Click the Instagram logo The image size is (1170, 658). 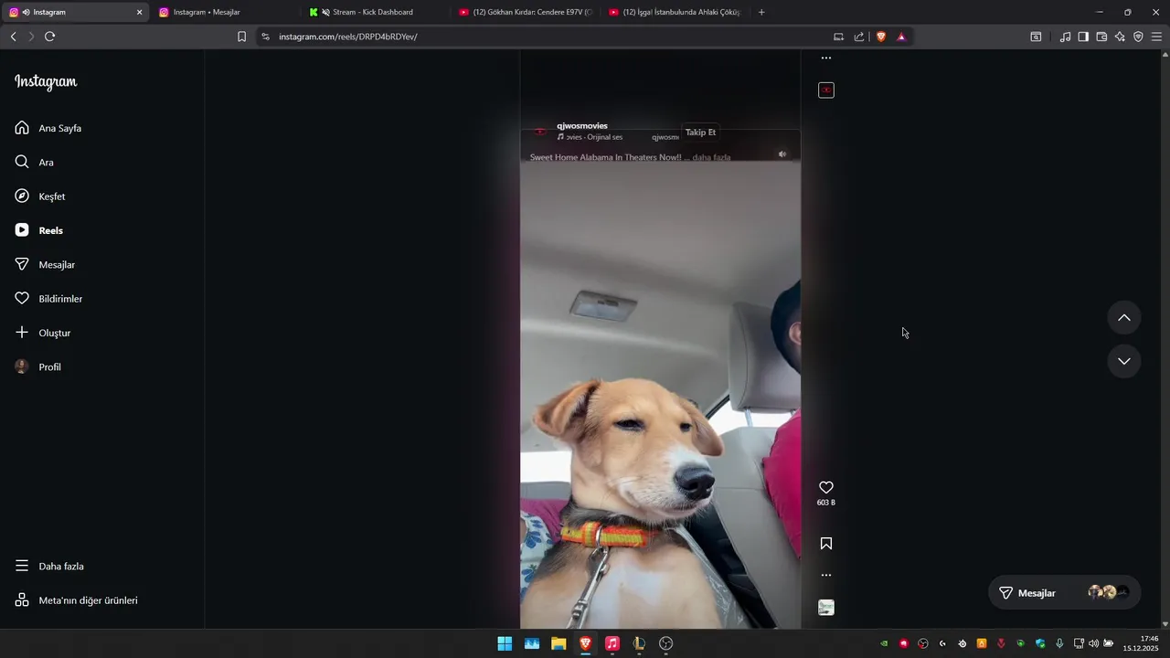(x=46, y=82)
